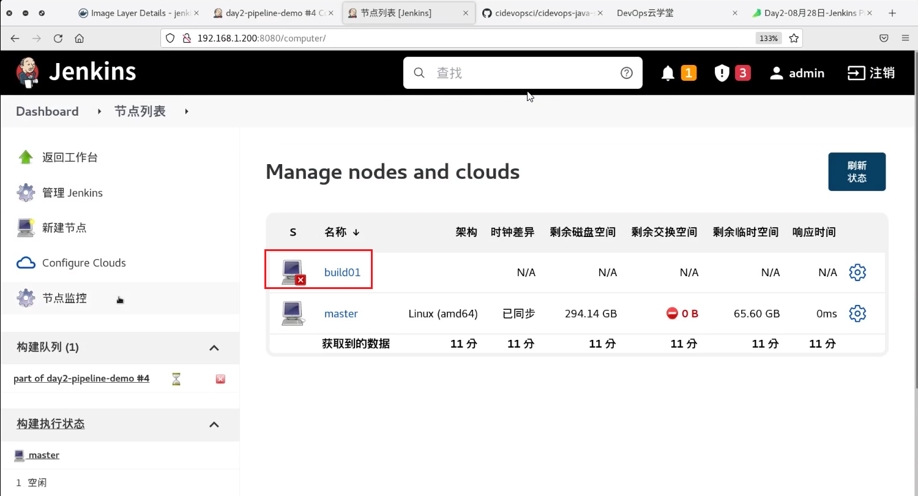Click the green arrow next to 返回工作台

click(26, 157)
